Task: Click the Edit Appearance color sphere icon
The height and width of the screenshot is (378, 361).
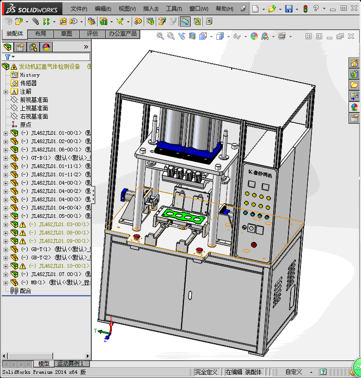Action: coord(254,36)
